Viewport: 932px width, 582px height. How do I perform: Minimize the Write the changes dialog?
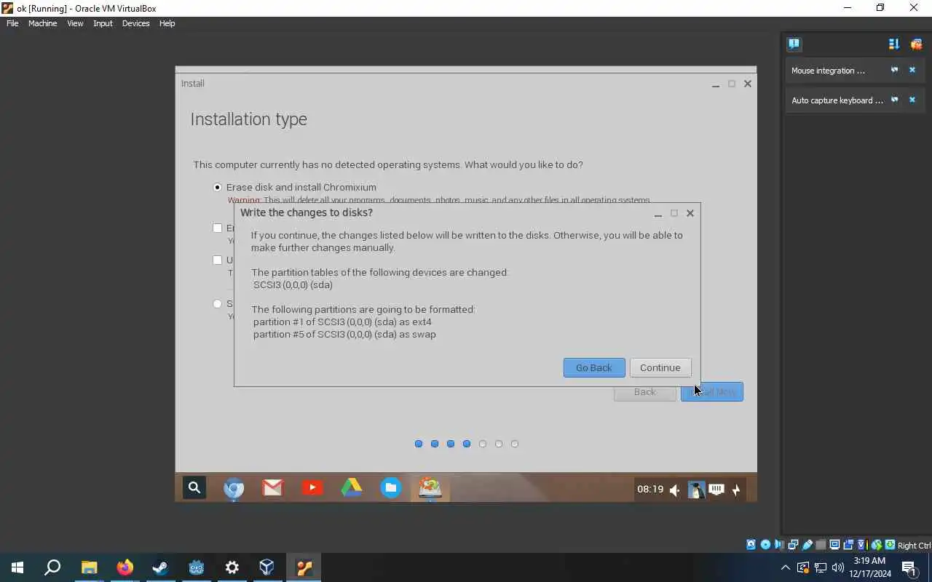click(x=657, y=213)
